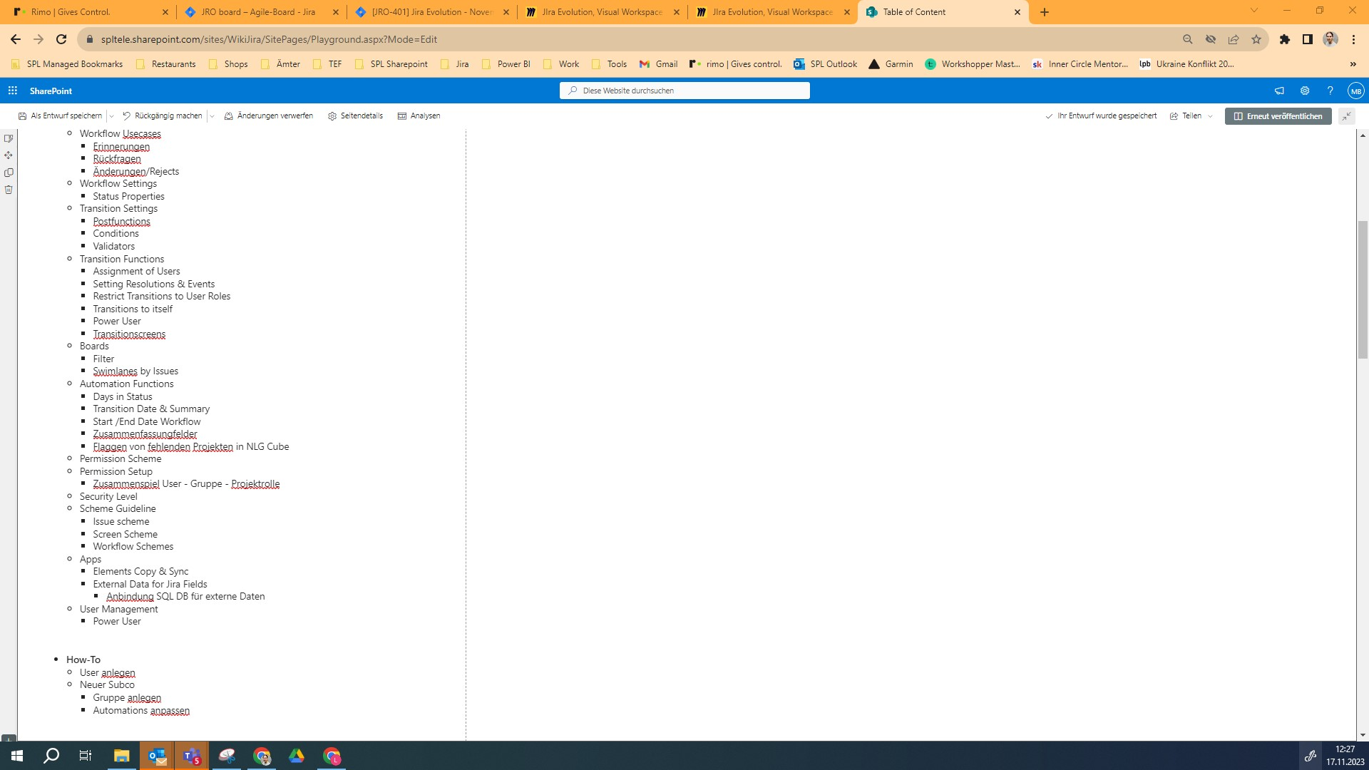Click Änderungen verwerfen
Viewport: 1369px width, 770px height.
(x=268, y=116)
